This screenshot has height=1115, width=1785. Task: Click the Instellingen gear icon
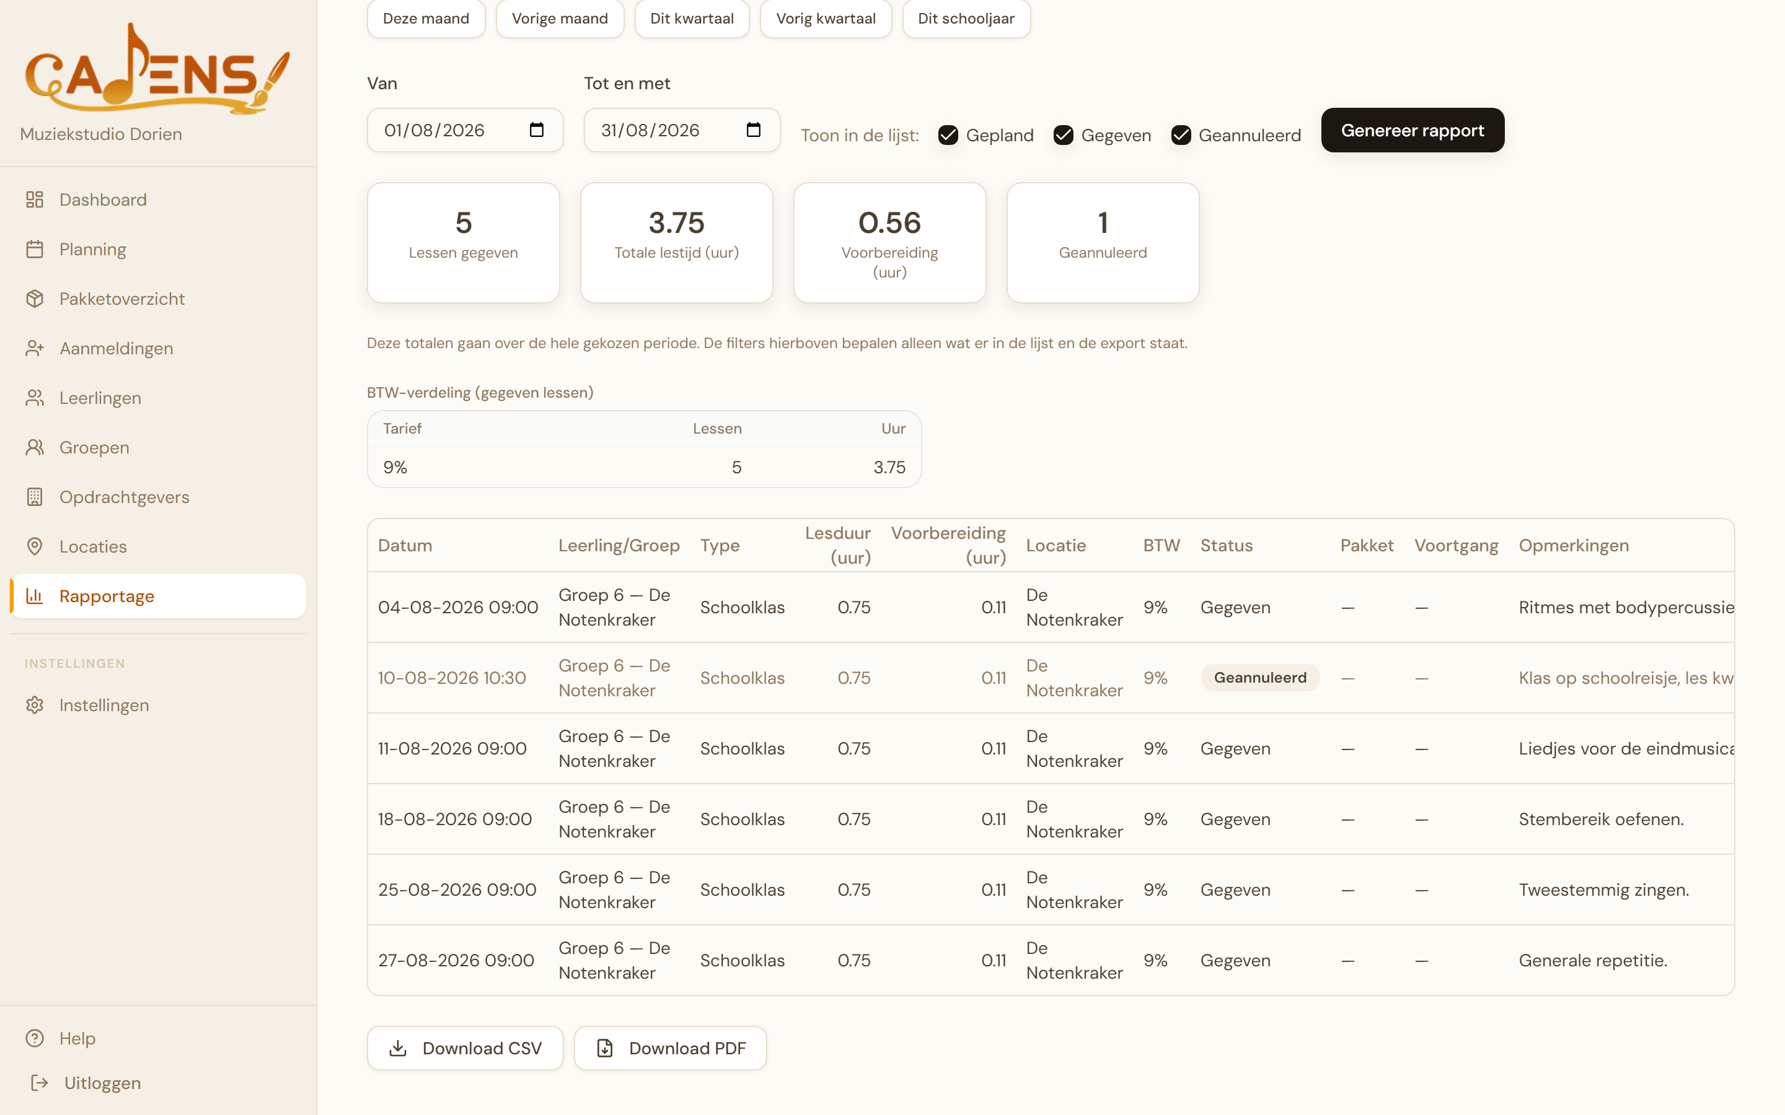point(35,705)
